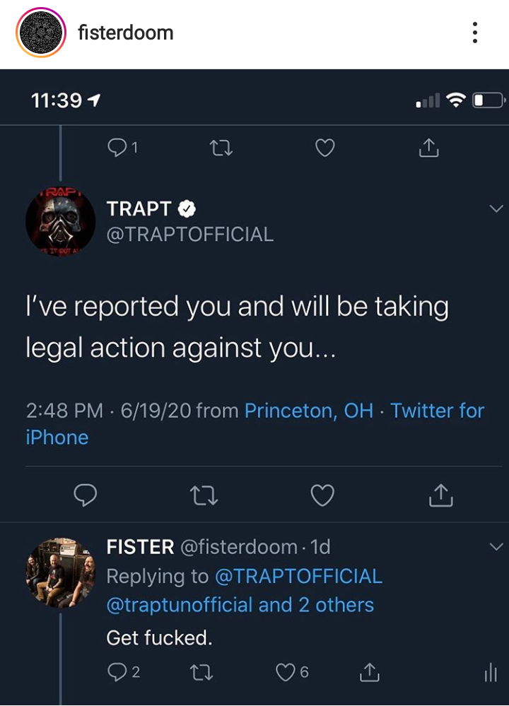Open the fisterdoom username at top
The height and width of the screenshot is (706, 509).
pos(125,33)
